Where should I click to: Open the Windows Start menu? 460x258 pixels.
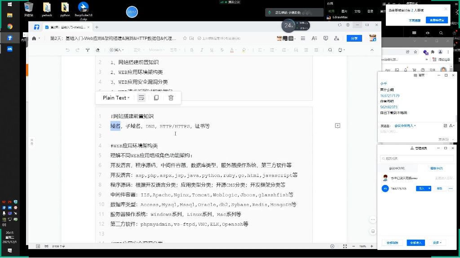tap(10, 4)
